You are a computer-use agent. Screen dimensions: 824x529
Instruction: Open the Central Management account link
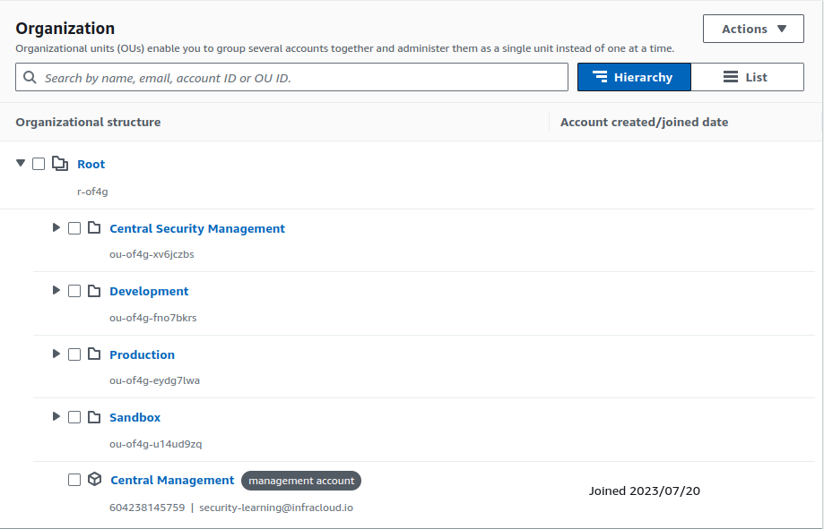[x=172, y=480]
